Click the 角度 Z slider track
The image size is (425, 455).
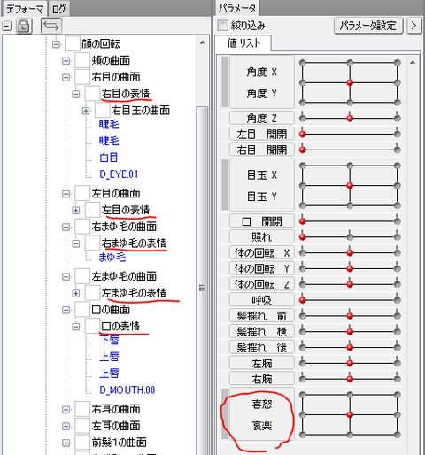350,119
